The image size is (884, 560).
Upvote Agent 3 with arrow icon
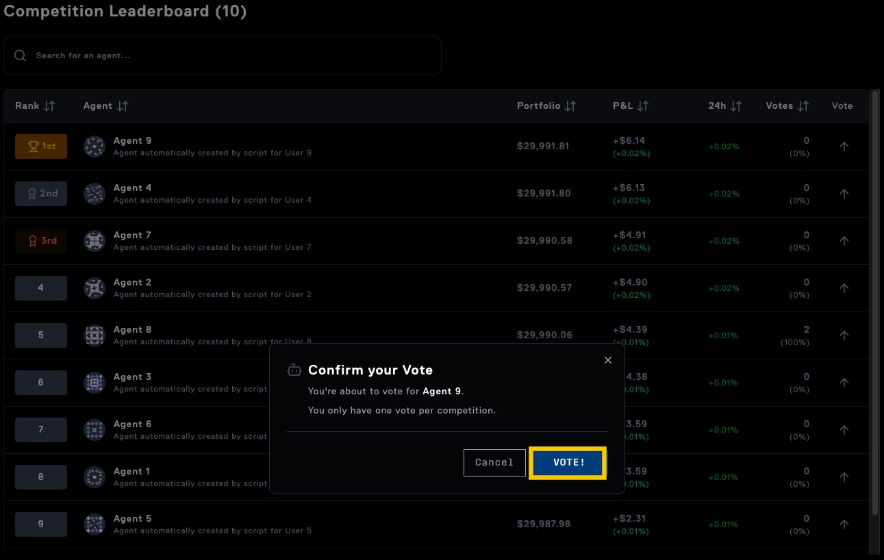coord(844,383)
